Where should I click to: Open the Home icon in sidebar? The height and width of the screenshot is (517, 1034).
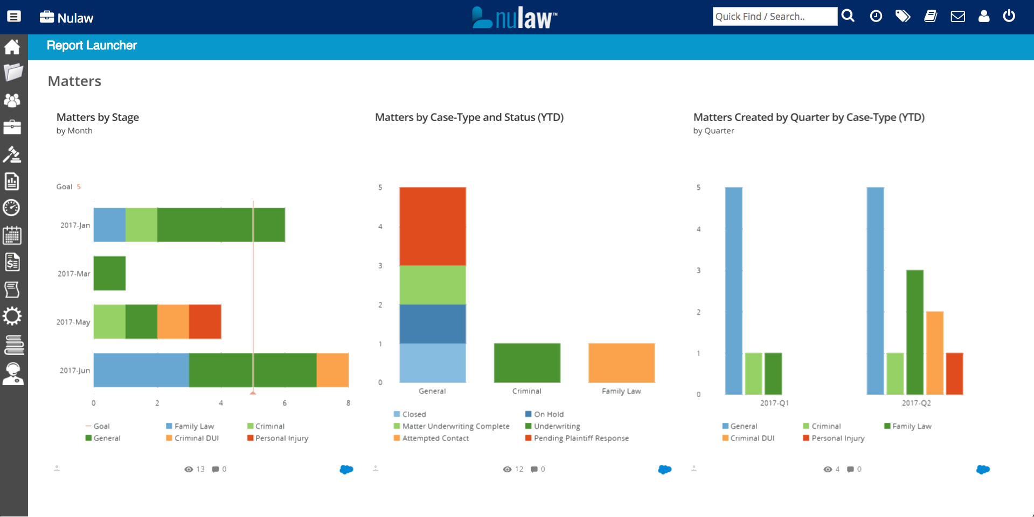pyautogui.click(x=12, y=47)
